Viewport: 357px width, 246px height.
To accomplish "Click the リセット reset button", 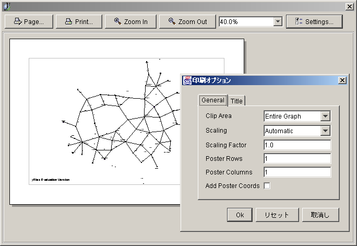I will (277, 215).
